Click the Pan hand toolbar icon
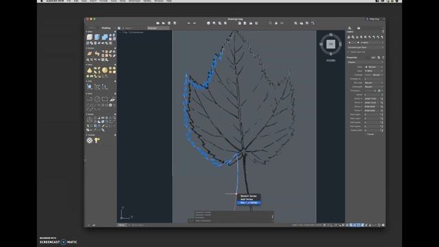 pos(276,23)
